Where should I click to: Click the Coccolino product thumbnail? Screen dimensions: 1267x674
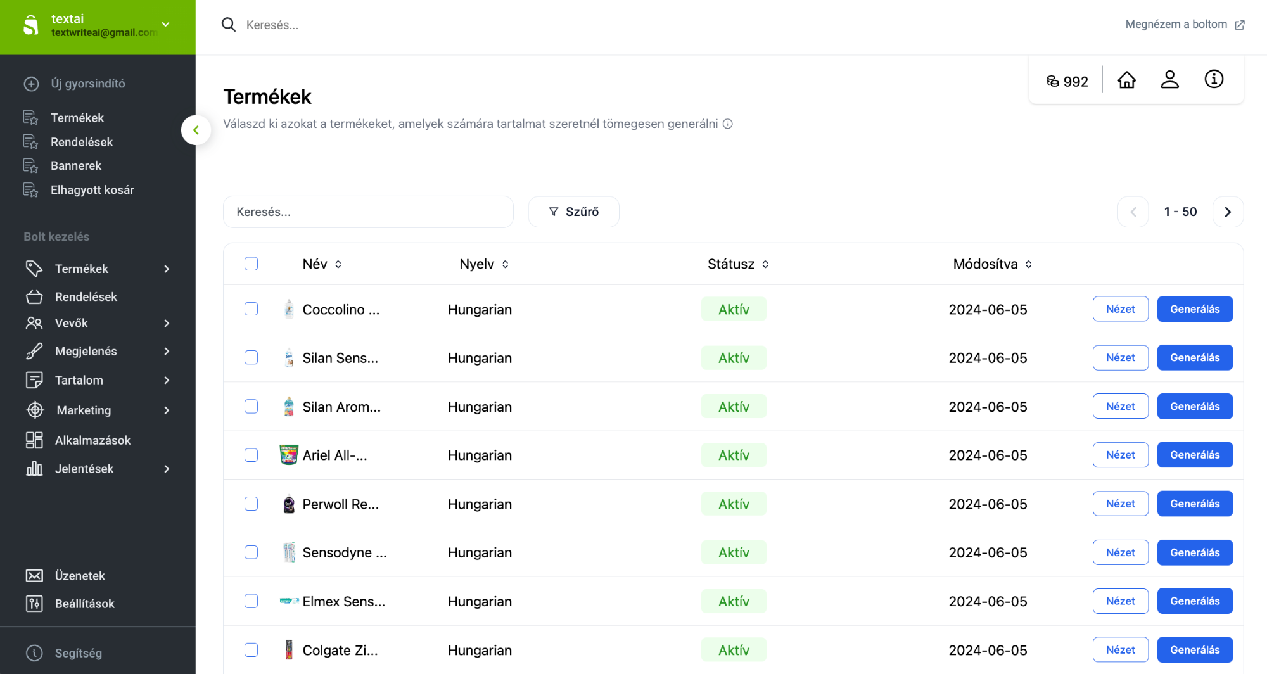[x=289, y=309]
